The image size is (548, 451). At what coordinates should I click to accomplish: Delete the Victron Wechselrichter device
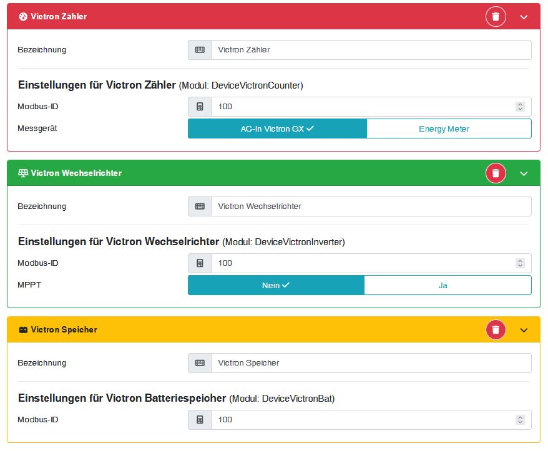point(496,173)
